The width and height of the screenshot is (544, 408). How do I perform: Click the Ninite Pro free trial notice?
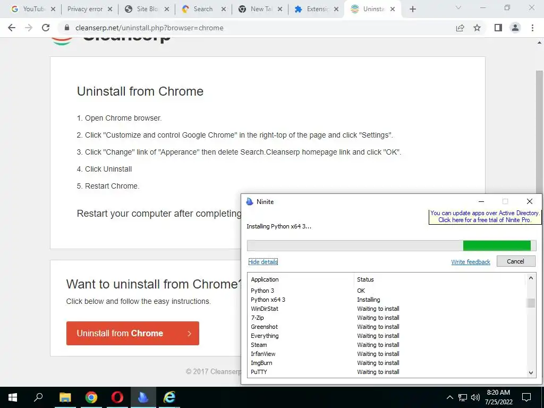coord(484,217)
